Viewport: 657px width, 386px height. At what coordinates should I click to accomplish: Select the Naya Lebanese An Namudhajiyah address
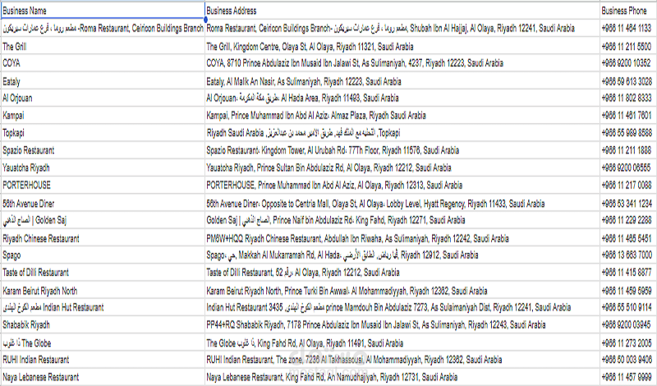(x=402, y=377)
